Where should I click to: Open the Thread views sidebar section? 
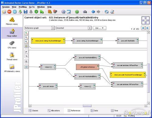[12, 57]
